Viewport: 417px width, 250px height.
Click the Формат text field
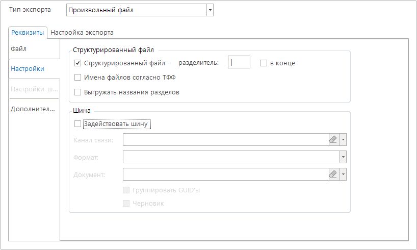[230, 157]
